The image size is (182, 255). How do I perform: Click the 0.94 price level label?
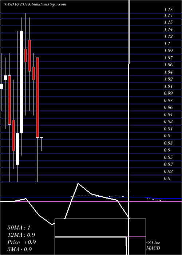(x=168, y=115)
